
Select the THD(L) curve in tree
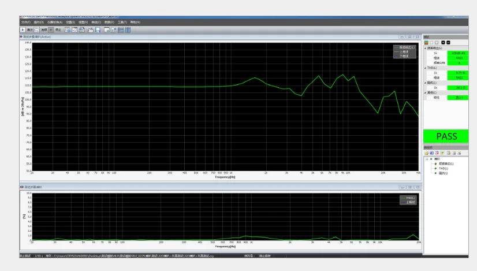pyautogui.click(x=442, y=168)
